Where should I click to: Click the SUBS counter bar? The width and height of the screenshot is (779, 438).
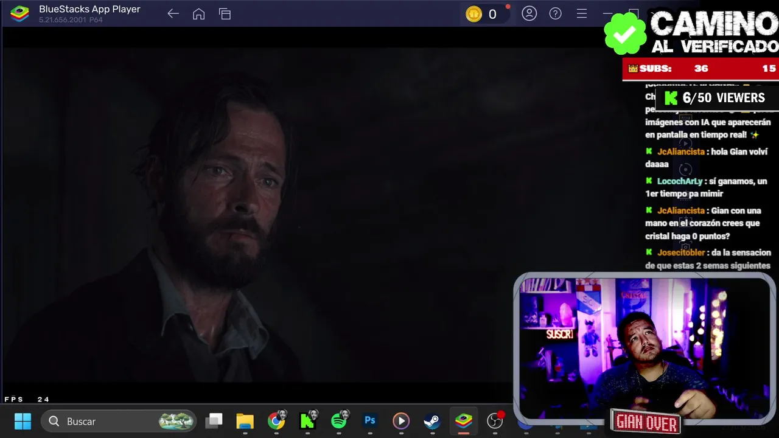point(700,69)
